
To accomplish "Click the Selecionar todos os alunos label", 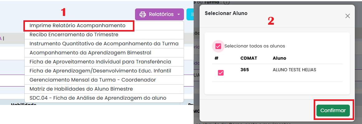I will (255, 46).
